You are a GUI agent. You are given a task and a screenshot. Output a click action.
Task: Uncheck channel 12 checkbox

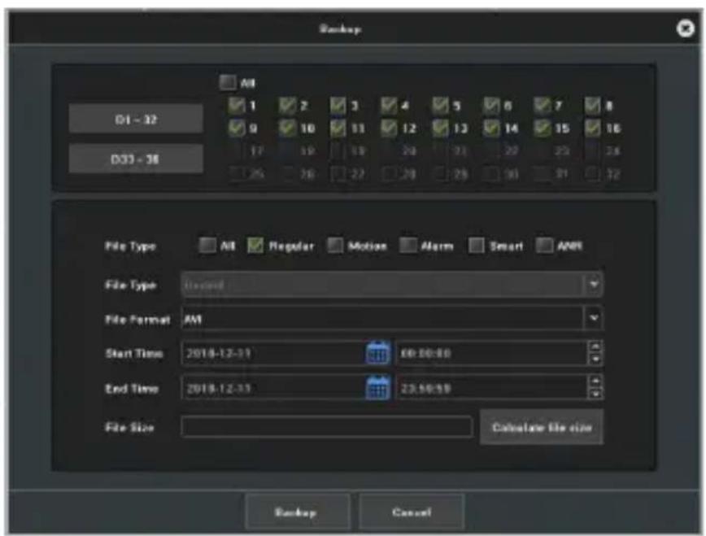389,129
